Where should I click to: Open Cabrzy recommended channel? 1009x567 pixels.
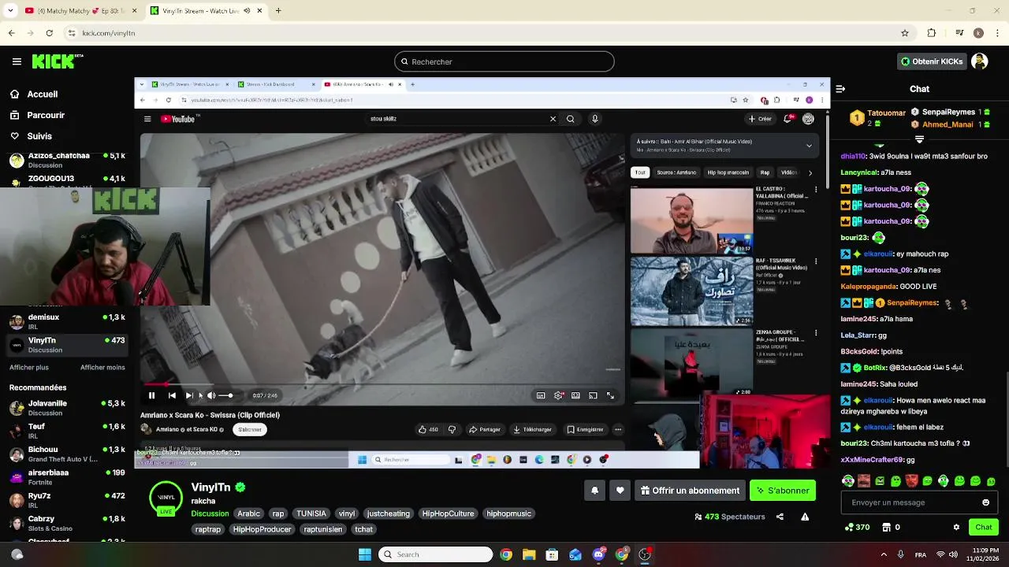tap(67, 524)
